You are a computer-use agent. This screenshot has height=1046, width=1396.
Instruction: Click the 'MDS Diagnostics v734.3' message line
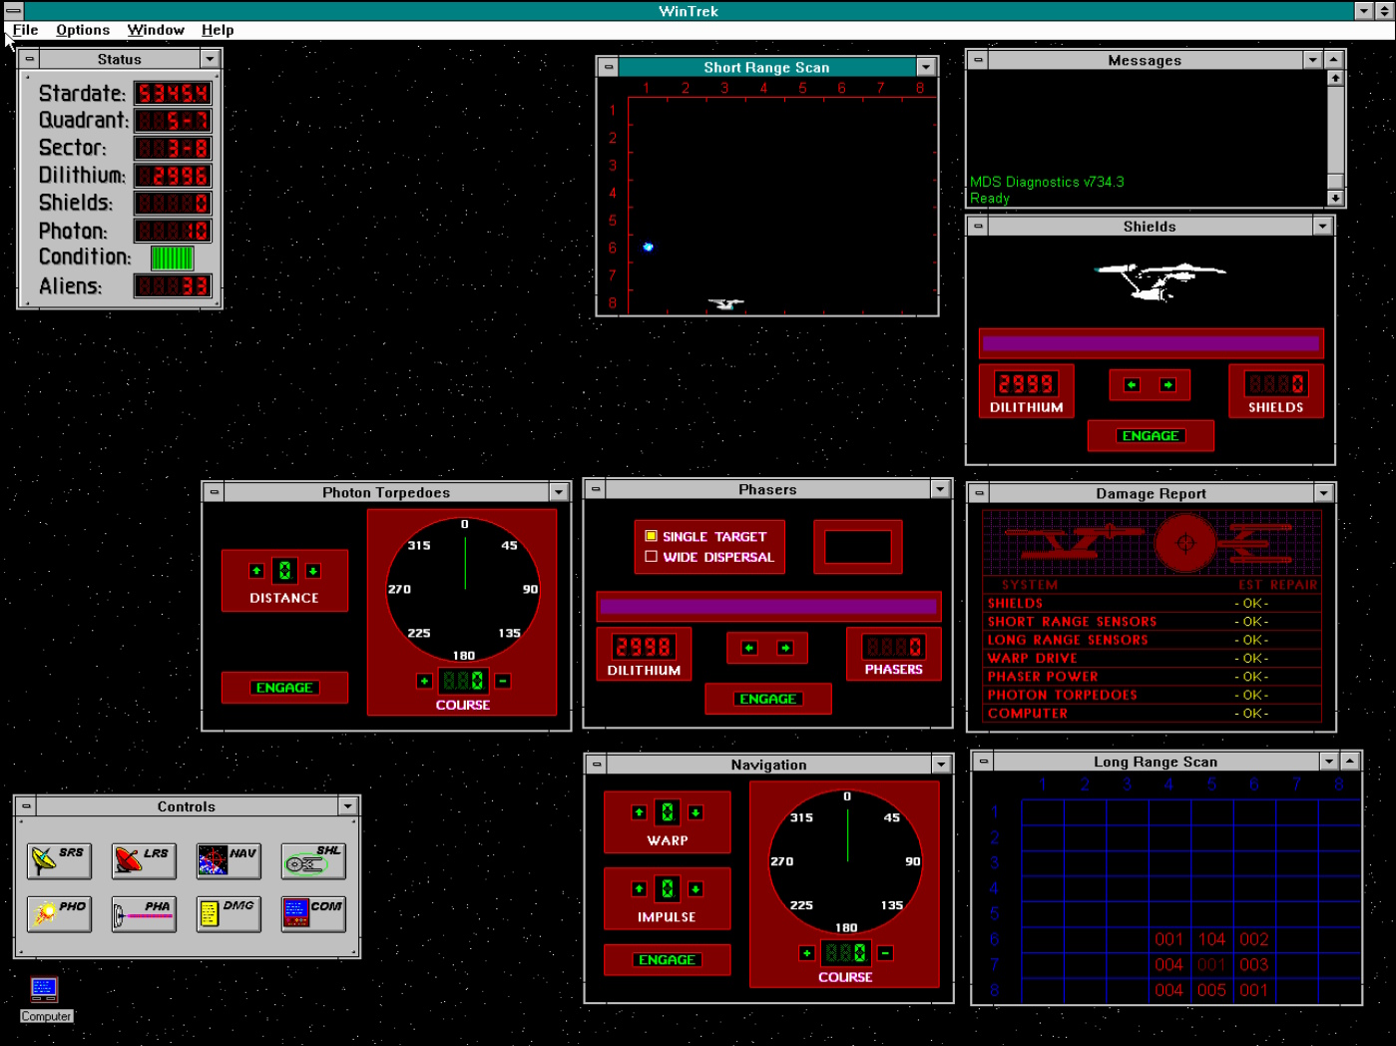click(x=1047, y=182)
